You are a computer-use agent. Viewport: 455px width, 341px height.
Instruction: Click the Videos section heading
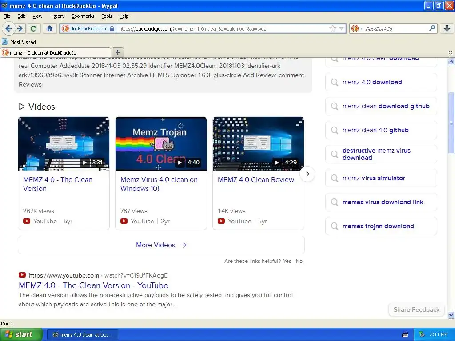point(36,107)
